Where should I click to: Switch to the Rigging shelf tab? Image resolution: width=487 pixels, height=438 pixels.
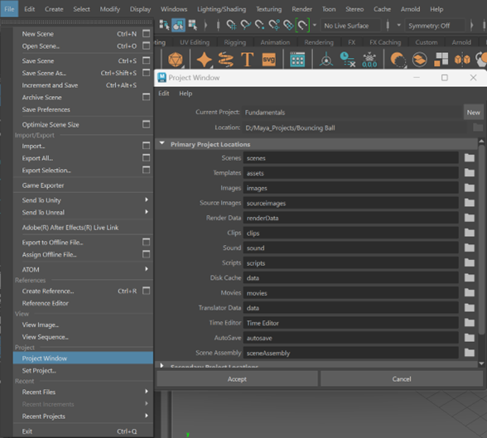tap(235, 42)
